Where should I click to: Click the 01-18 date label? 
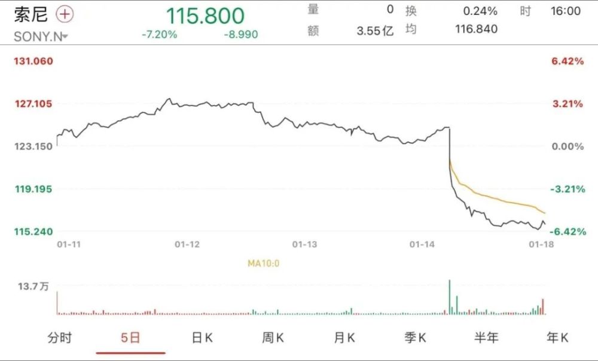point(542,244)
